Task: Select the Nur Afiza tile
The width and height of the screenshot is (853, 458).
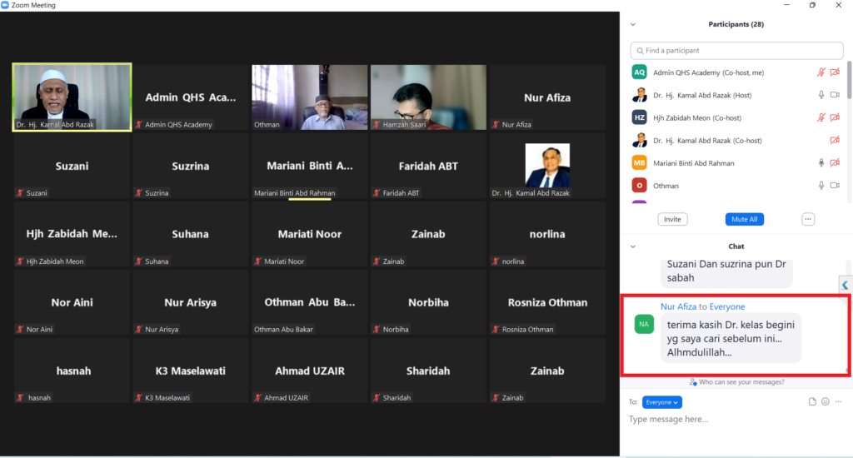Action: (x=547, y=97)
